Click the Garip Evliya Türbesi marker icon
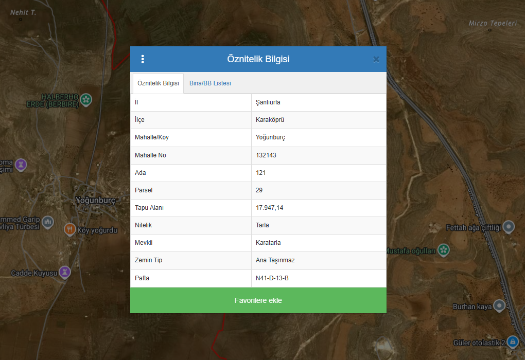This screenshot has height=360, width=525. click(48, 222)
